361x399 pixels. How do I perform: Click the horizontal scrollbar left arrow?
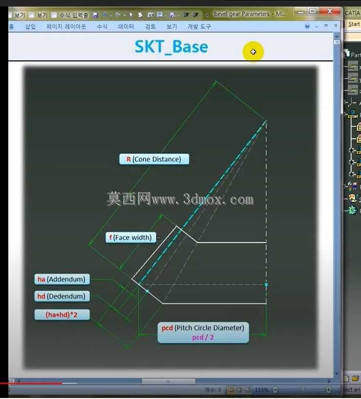(x=19, y=381)
